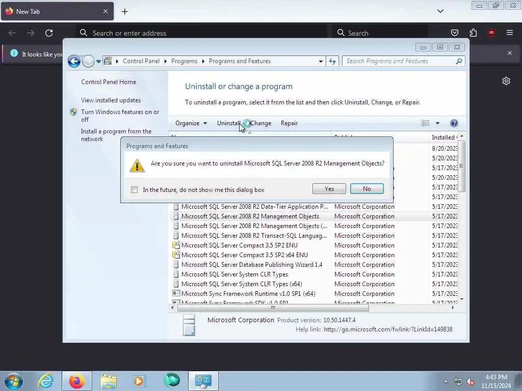Dismiss the Firefox notification bar
This screenshot has height=391, width=522.
coord(509,53)
